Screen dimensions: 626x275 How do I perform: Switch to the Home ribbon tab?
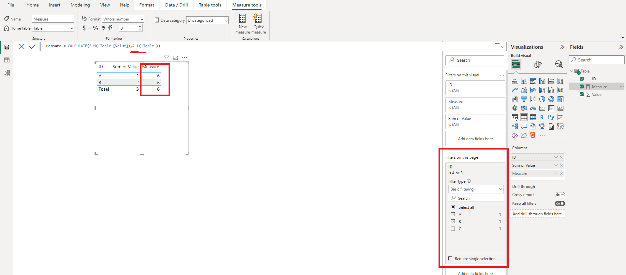pyautogui.click(x=33, y=5)
